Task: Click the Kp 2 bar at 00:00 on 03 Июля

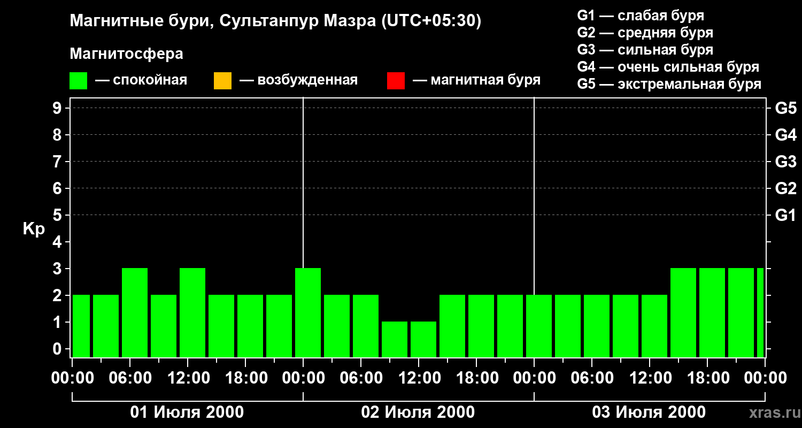Action: coord(539,326)
